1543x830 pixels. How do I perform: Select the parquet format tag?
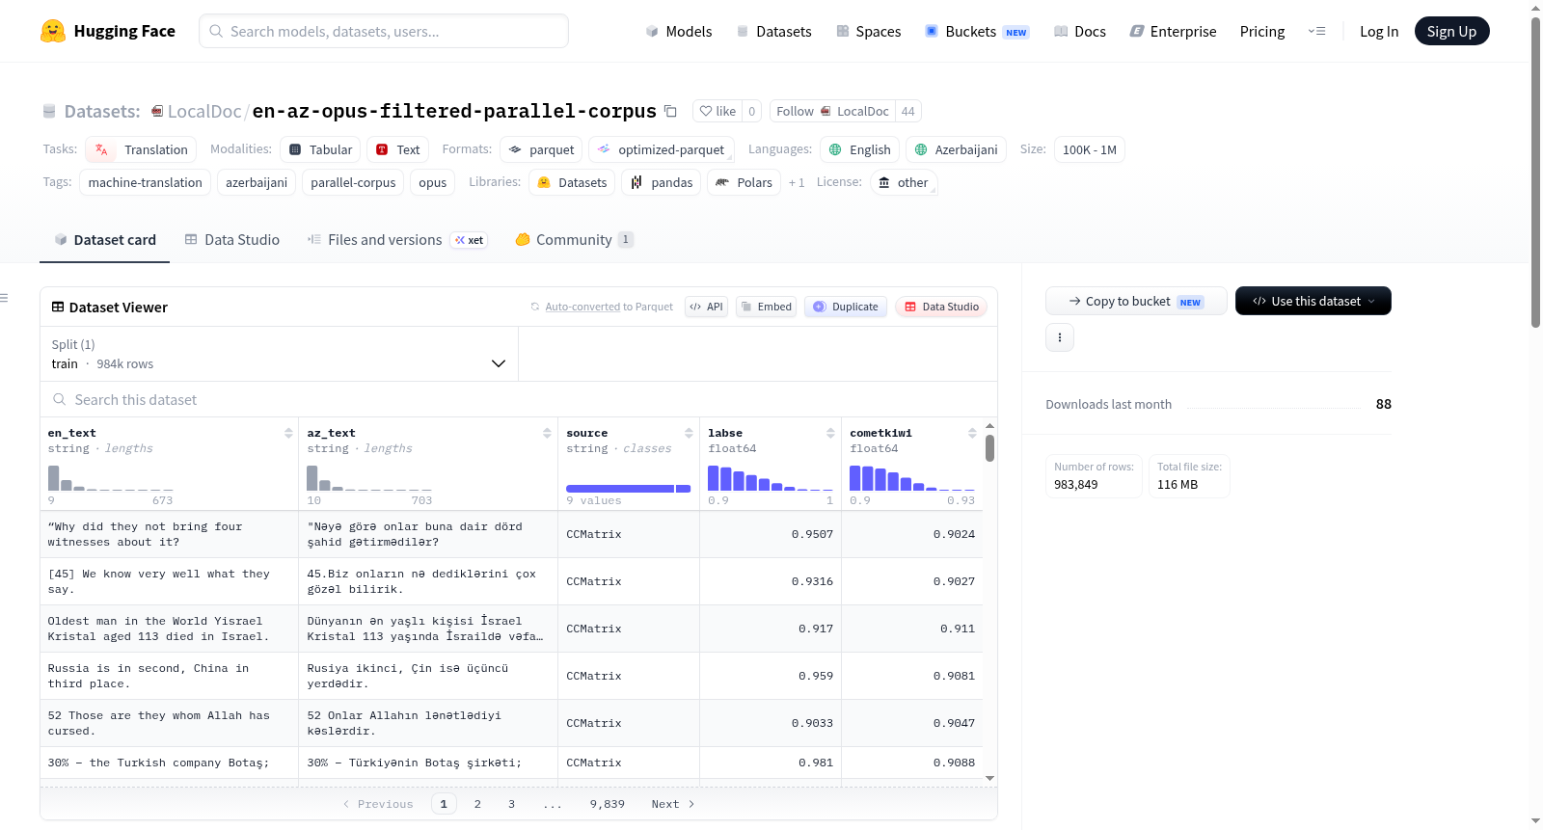point(541,149)
